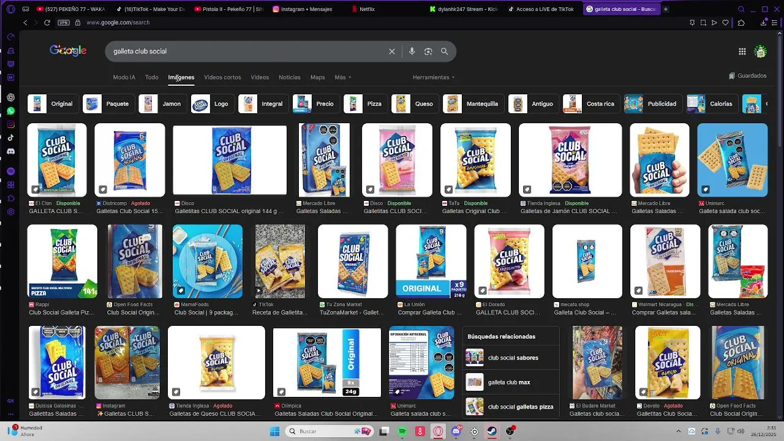The height and width of the screenshot is (441, 784).
Task: Switch to the Modo IA tab
Action: (x=124, y=77)
